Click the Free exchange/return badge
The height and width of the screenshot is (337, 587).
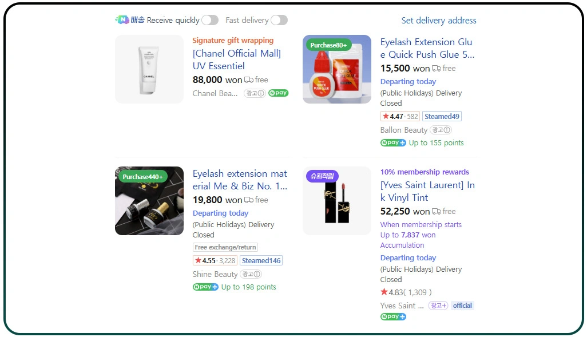point(225,247)
